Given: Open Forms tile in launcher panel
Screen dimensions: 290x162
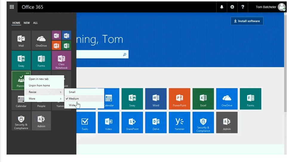Looking at the screenshot, I should (41, 60).
